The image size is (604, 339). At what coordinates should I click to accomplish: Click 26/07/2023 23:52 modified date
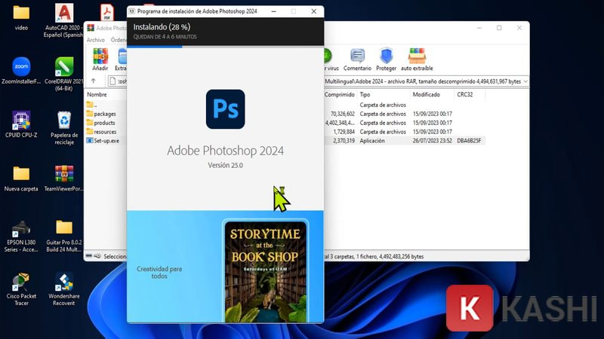point(432,141)
